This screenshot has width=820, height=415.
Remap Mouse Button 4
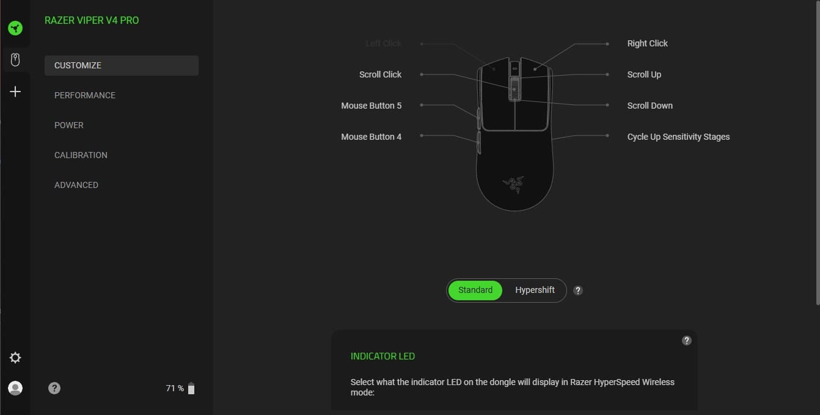click(371, 137)
